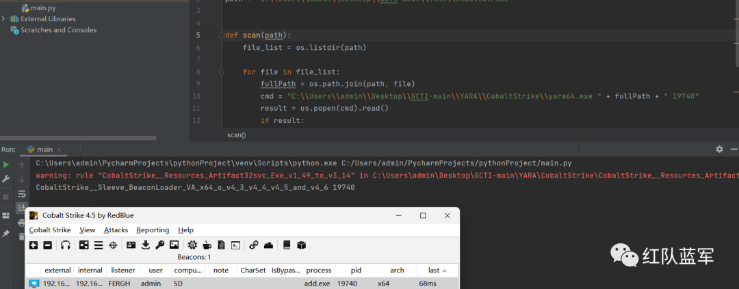Open the View menu in Cobalt Strike
The height and width of the screenshot is (289, 739).
click(87, 230)
